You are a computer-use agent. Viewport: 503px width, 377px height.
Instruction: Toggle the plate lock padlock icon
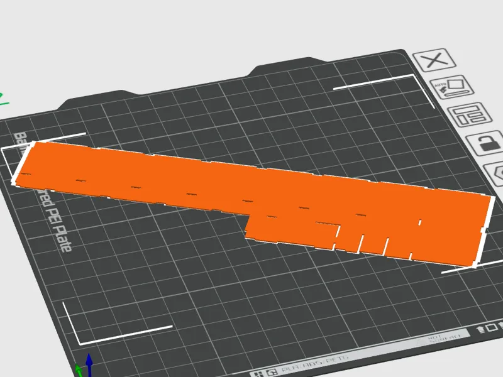coord(485,143)
